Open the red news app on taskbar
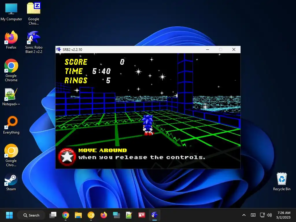 [x=142, y=215]
